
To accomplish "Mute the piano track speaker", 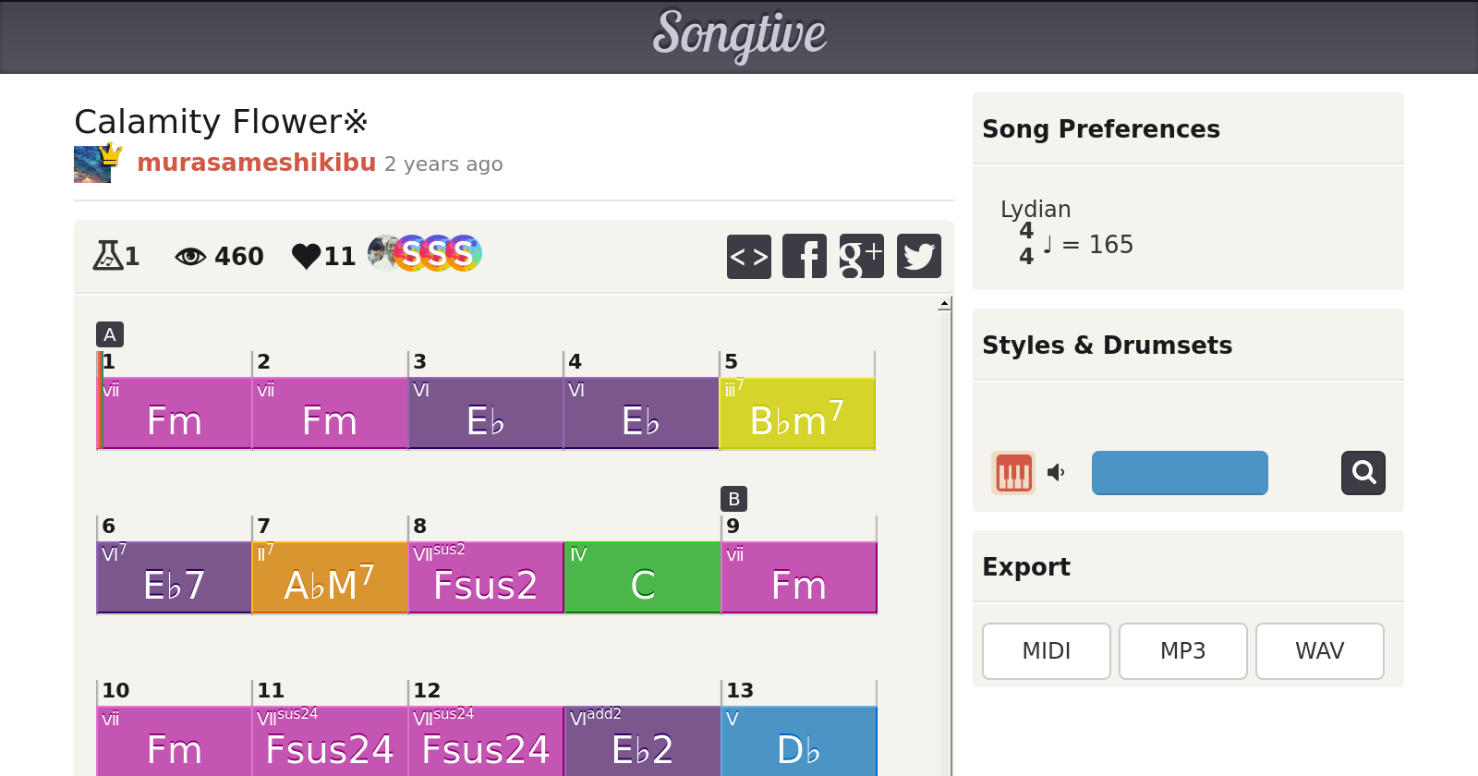I will click(x=1056, y=473).
